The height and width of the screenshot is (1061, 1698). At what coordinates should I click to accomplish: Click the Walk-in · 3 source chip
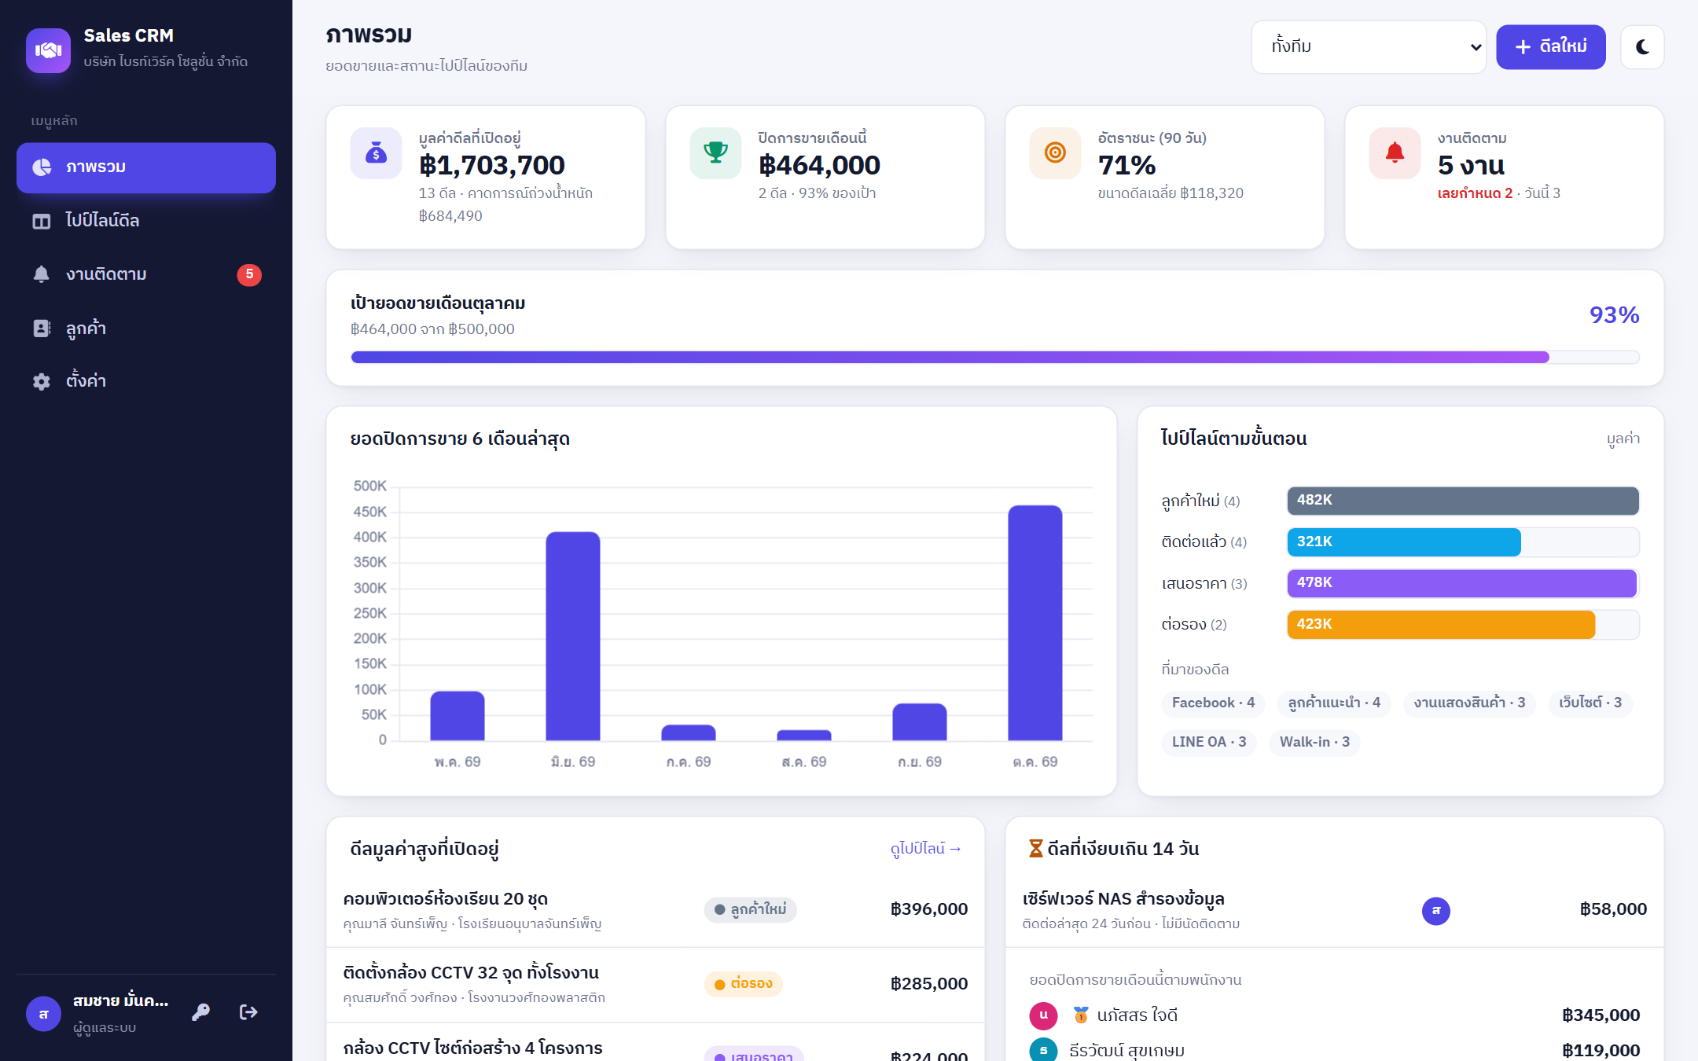[x=1314, y=742]
